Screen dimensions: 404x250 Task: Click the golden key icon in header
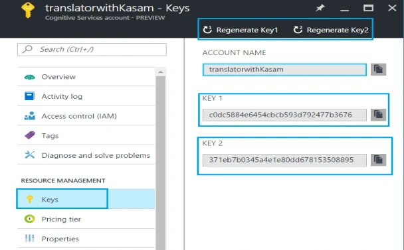pyautogui.click(x=28, y=11)
